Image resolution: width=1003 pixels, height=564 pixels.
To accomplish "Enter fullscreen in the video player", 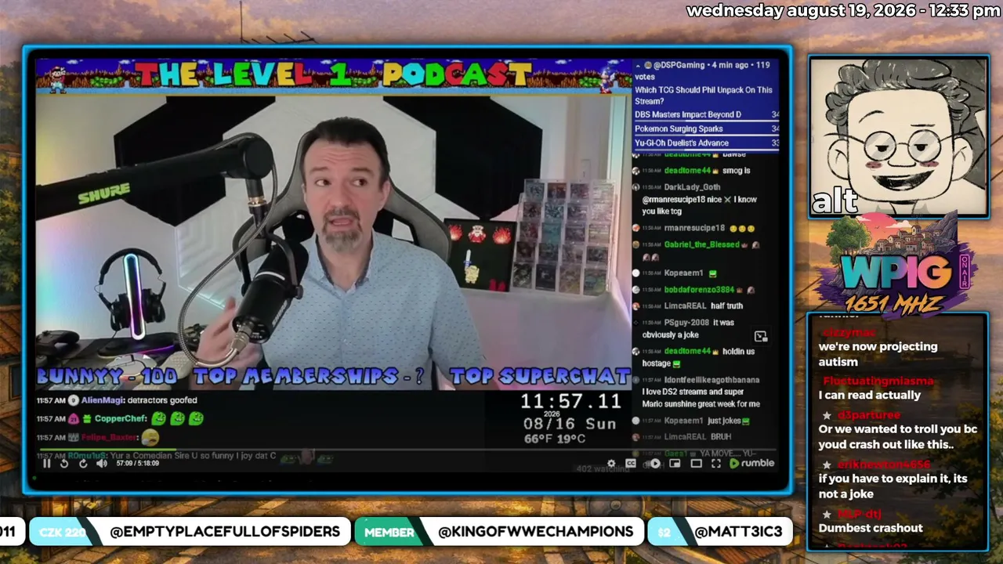I will click(715, 464).
